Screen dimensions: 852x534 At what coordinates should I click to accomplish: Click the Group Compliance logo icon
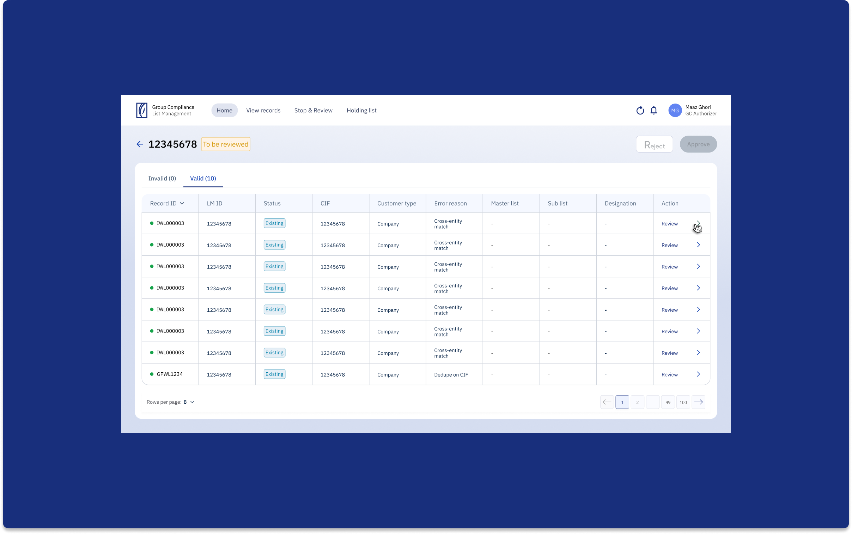142,110
